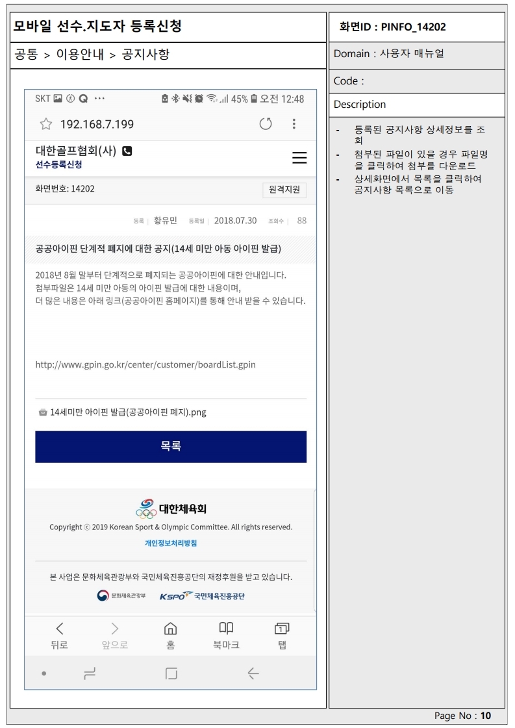Open the 홈 home icon in browser bar
515x728 pixels.
tap(170, 636)
